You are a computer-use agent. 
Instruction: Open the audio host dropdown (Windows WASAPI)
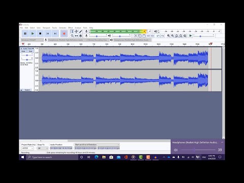(x=32, y=40)
